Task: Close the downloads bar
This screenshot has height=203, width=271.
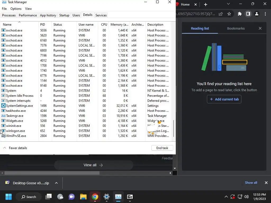Action: (266, 183)
